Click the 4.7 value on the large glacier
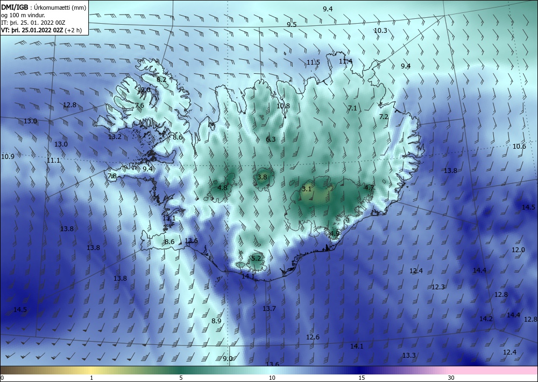The image size is (538, 382). pyautogui.click(x=369, y=187)
